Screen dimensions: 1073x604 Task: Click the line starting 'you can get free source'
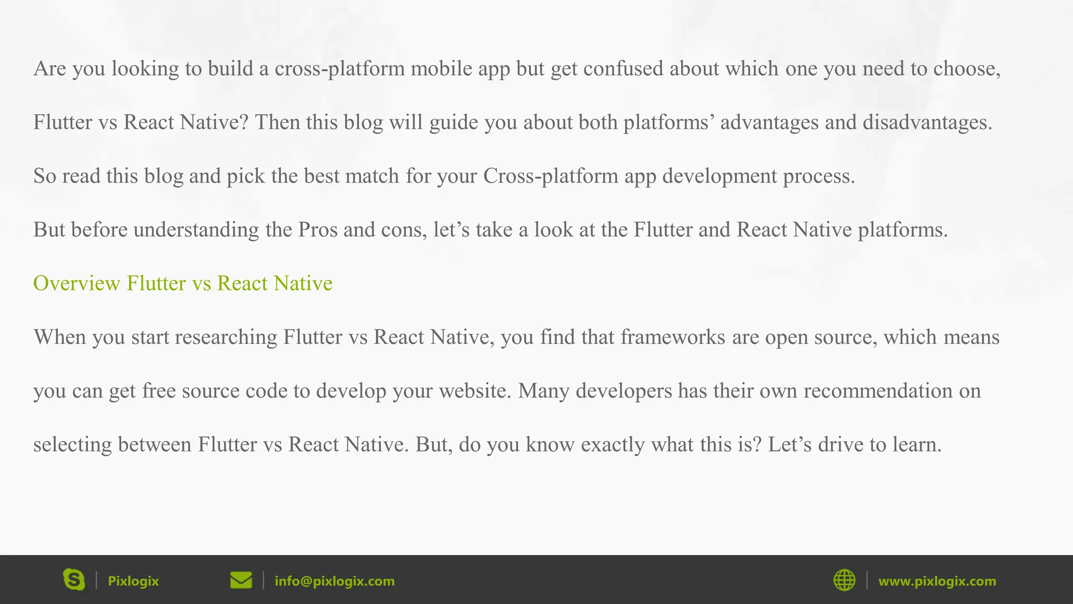[507, 391]
